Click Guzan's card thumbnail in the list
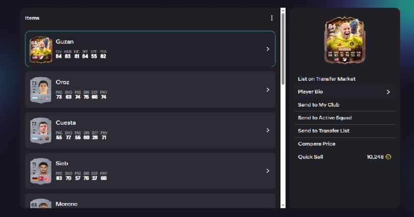The image size is (414, 217). [41, 49]
